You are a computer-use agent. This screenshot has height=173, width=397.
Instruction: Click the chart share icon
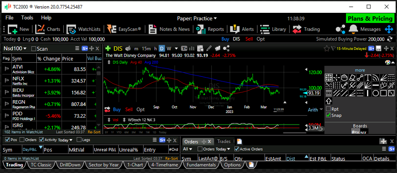click(226, 49)
